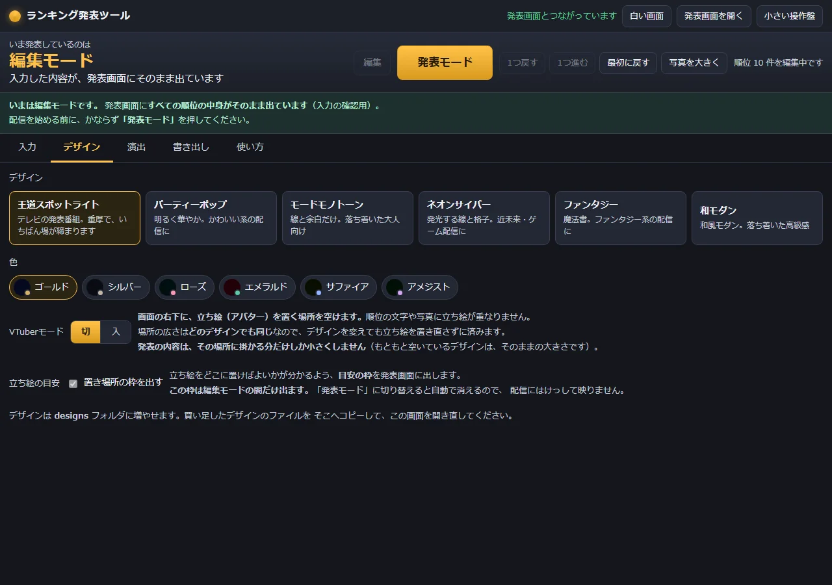Pick the サファイア color swatch

pyautogui.click(x=339, y=287)
